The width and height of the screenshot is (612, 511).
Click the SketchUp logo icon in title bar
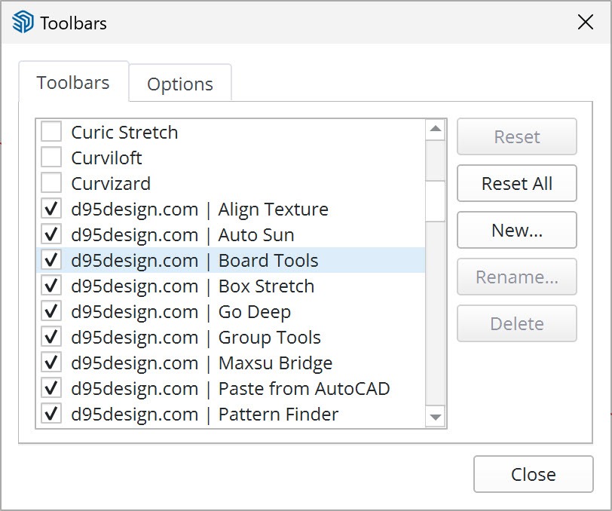[x=23, y=23]
